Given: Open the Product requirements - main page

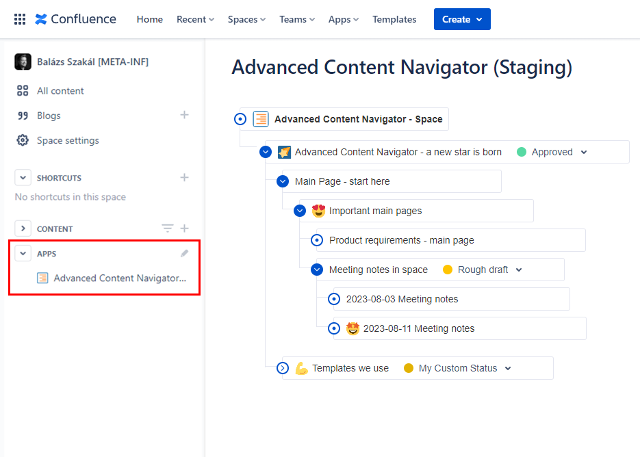Looking at the screenshot, I should [x=402, y=240].
